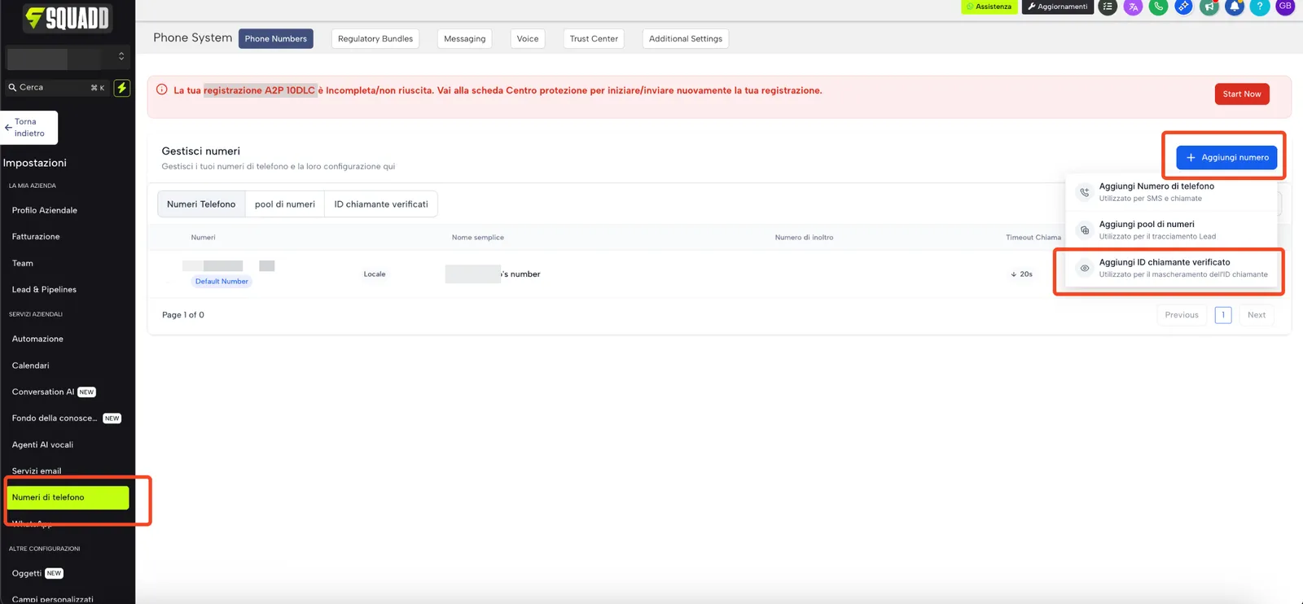Expand the account switcher dropdown in the sidebar
The image size is (1303, 604).
coord(121,57)
